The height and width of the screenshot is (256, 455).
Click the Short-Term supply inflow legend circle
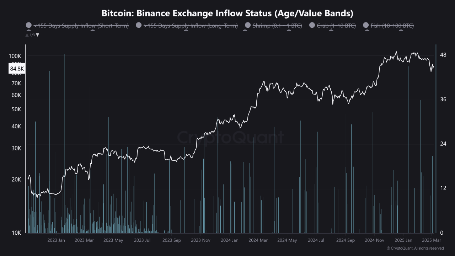tap(29, 25)
